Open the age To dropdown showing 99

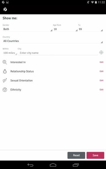[90, 29]
